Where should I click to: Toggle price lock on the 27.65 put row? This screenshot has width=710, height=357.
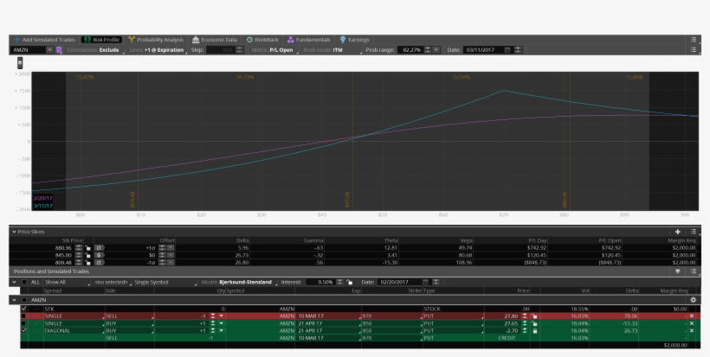pos(535,323)
